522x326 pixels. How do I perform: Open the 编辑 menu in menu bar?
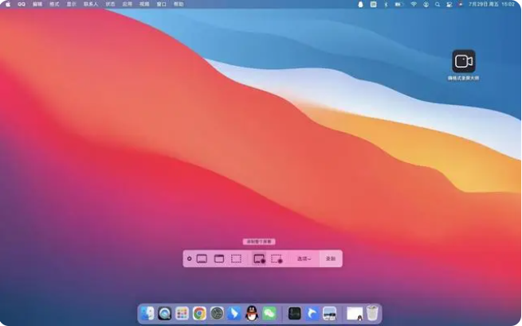coord(37,4)
